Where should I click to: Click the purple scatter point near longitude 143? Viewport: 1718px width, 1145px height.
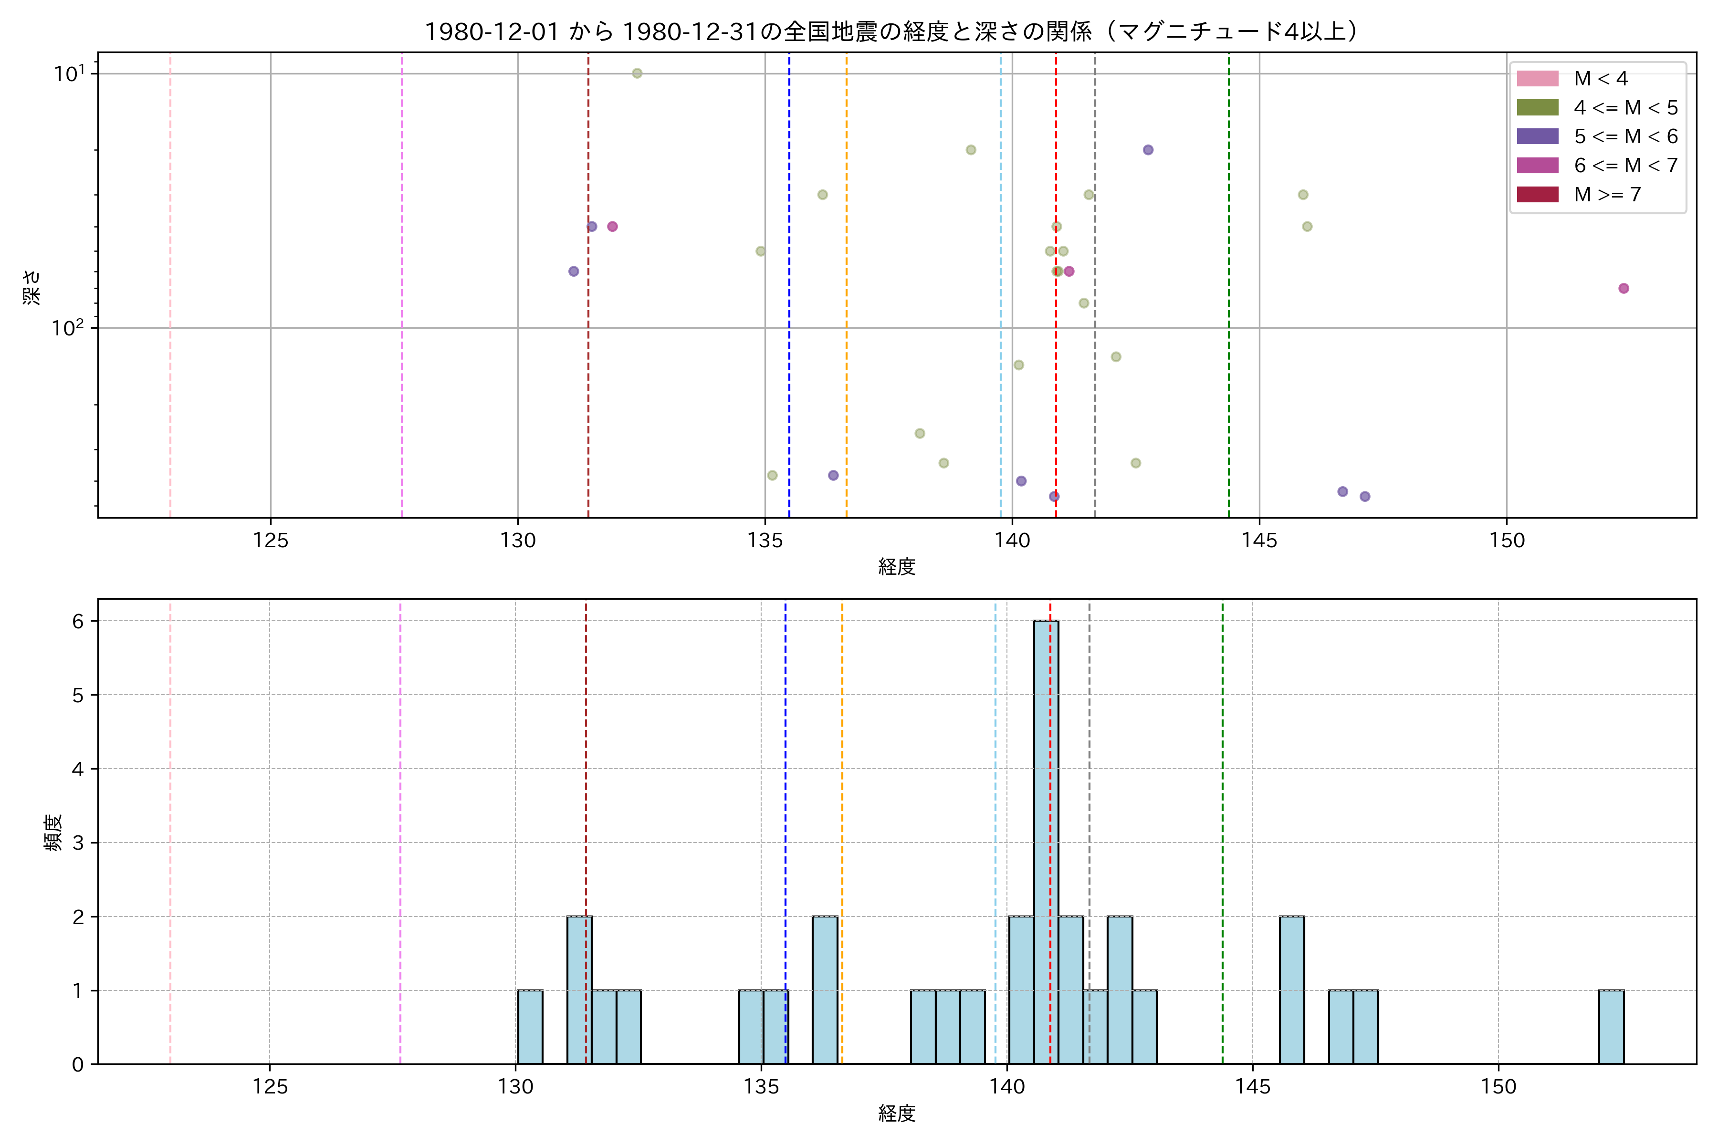[x=1148, y=150]
